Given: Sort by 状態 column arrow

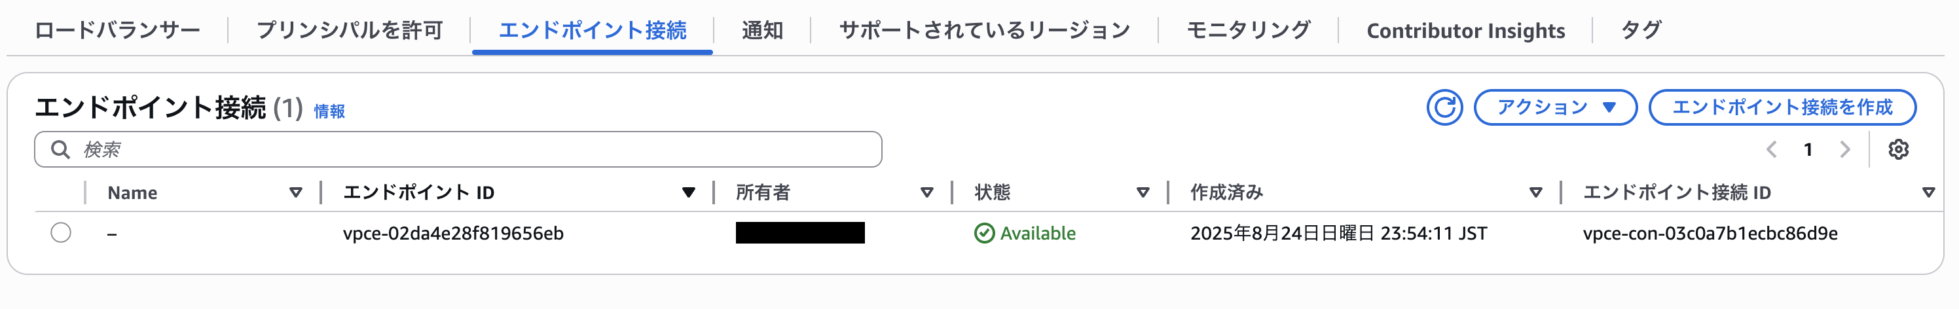Looking at the screenshot, I should coord(1143,192).
